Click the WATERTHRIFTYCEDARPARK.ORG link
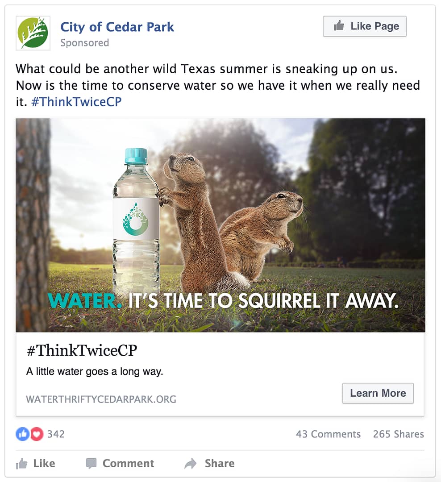 [x=101, y=399]
